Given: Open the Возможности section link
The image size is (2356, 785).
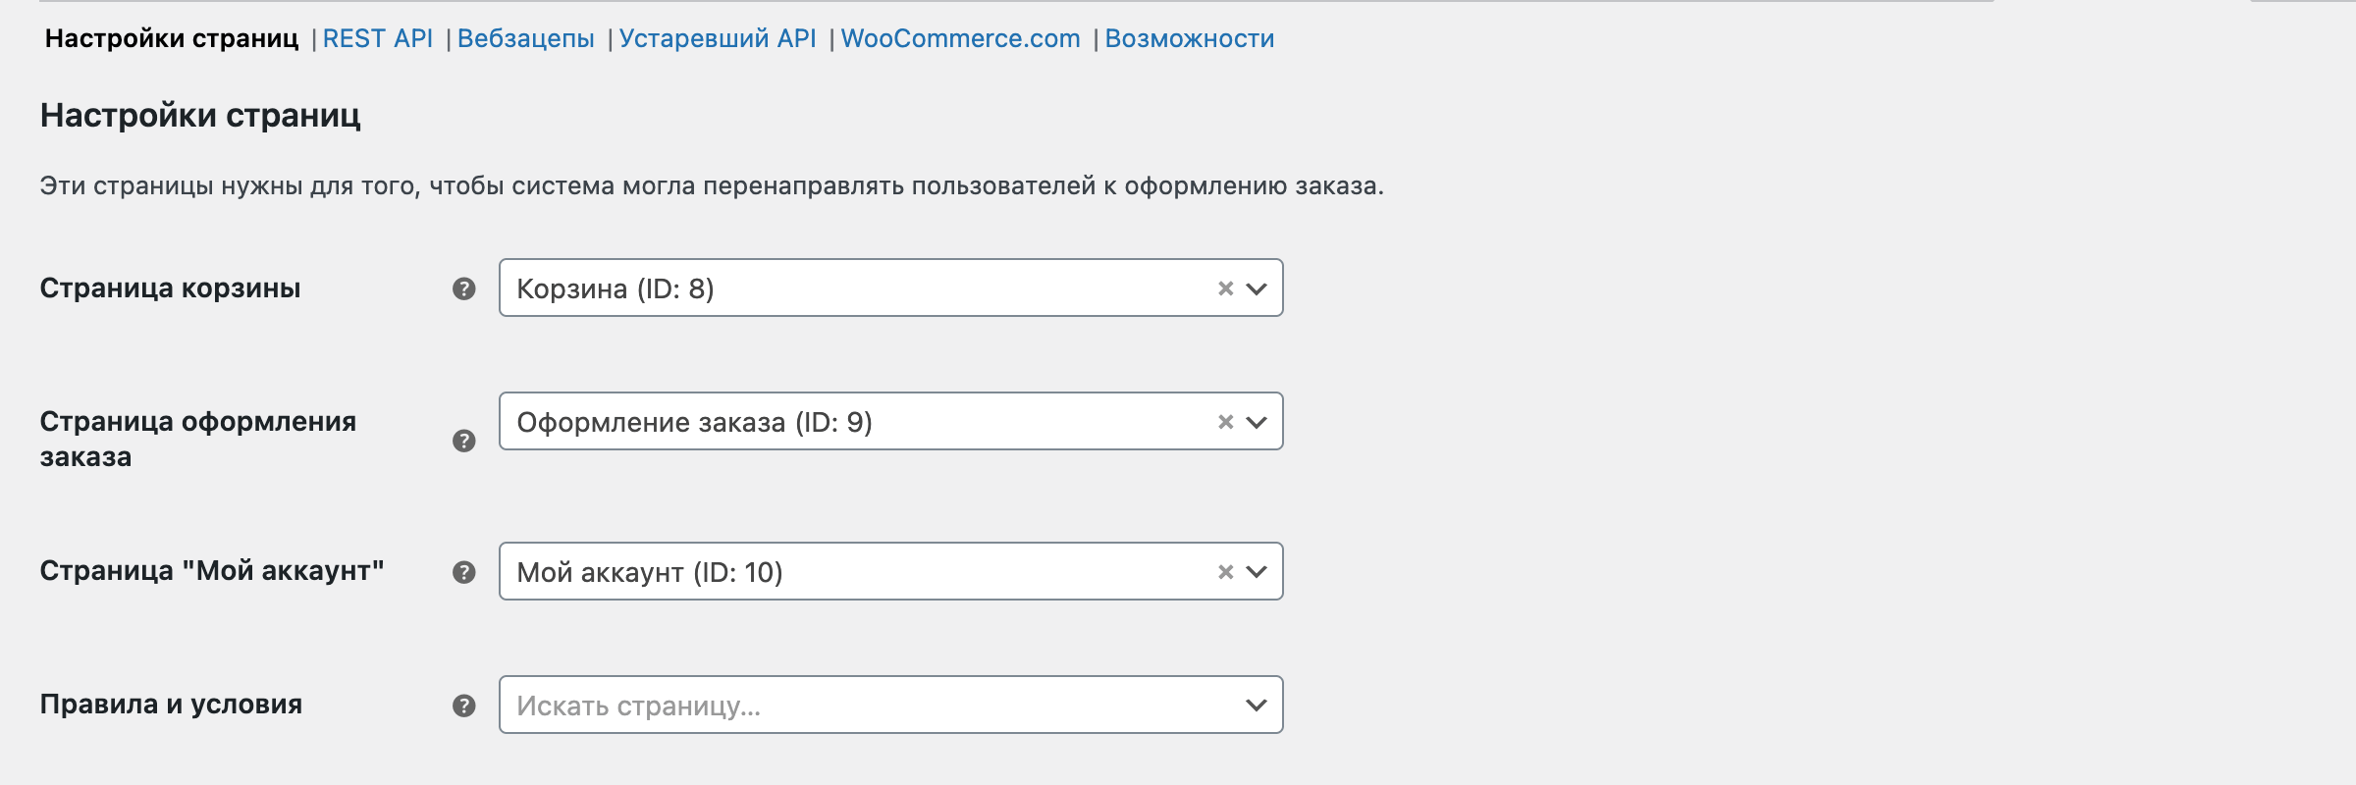Looking at the screenshot, I should click(x=1189, y=38).
